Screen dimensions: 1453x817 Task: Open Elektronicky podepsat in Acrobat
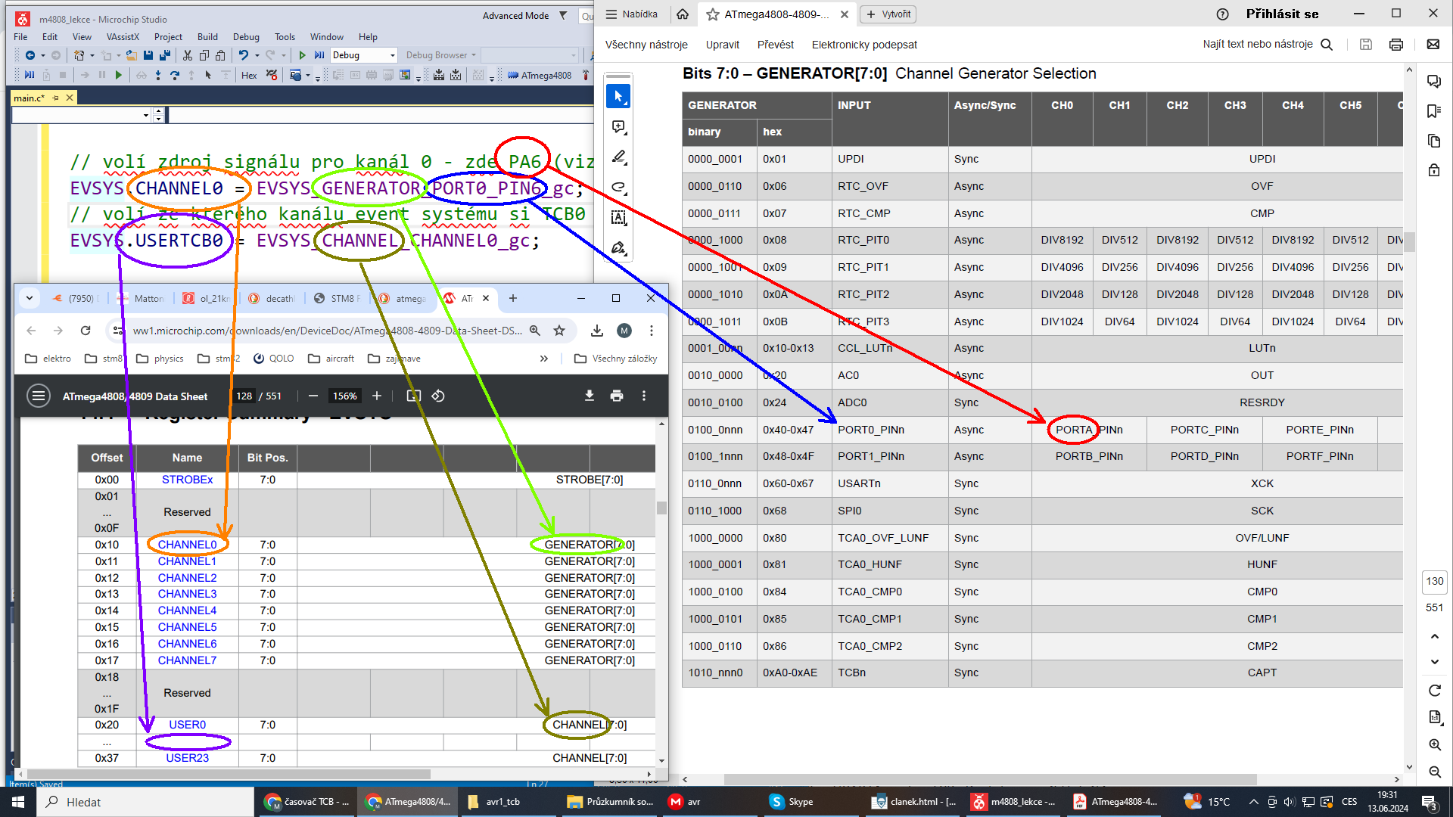click(x=864, y=45)
